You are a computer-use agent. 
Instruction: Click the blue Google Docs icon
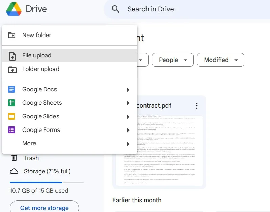point(12,89)
